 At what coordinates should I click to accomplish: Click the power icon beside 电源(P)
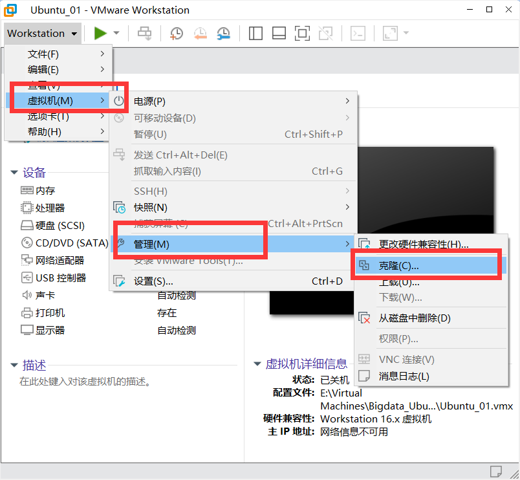119,101
